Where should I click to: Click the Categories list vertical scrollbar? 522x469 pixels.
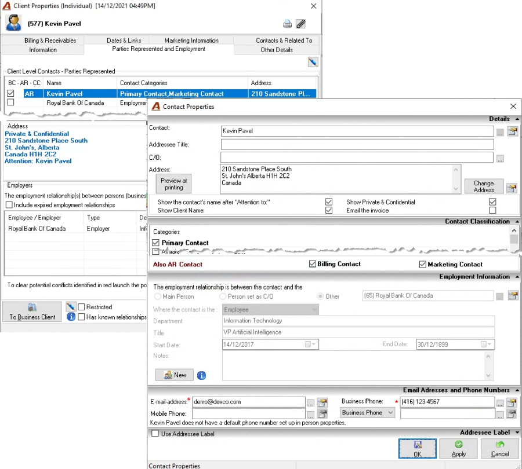514,239
